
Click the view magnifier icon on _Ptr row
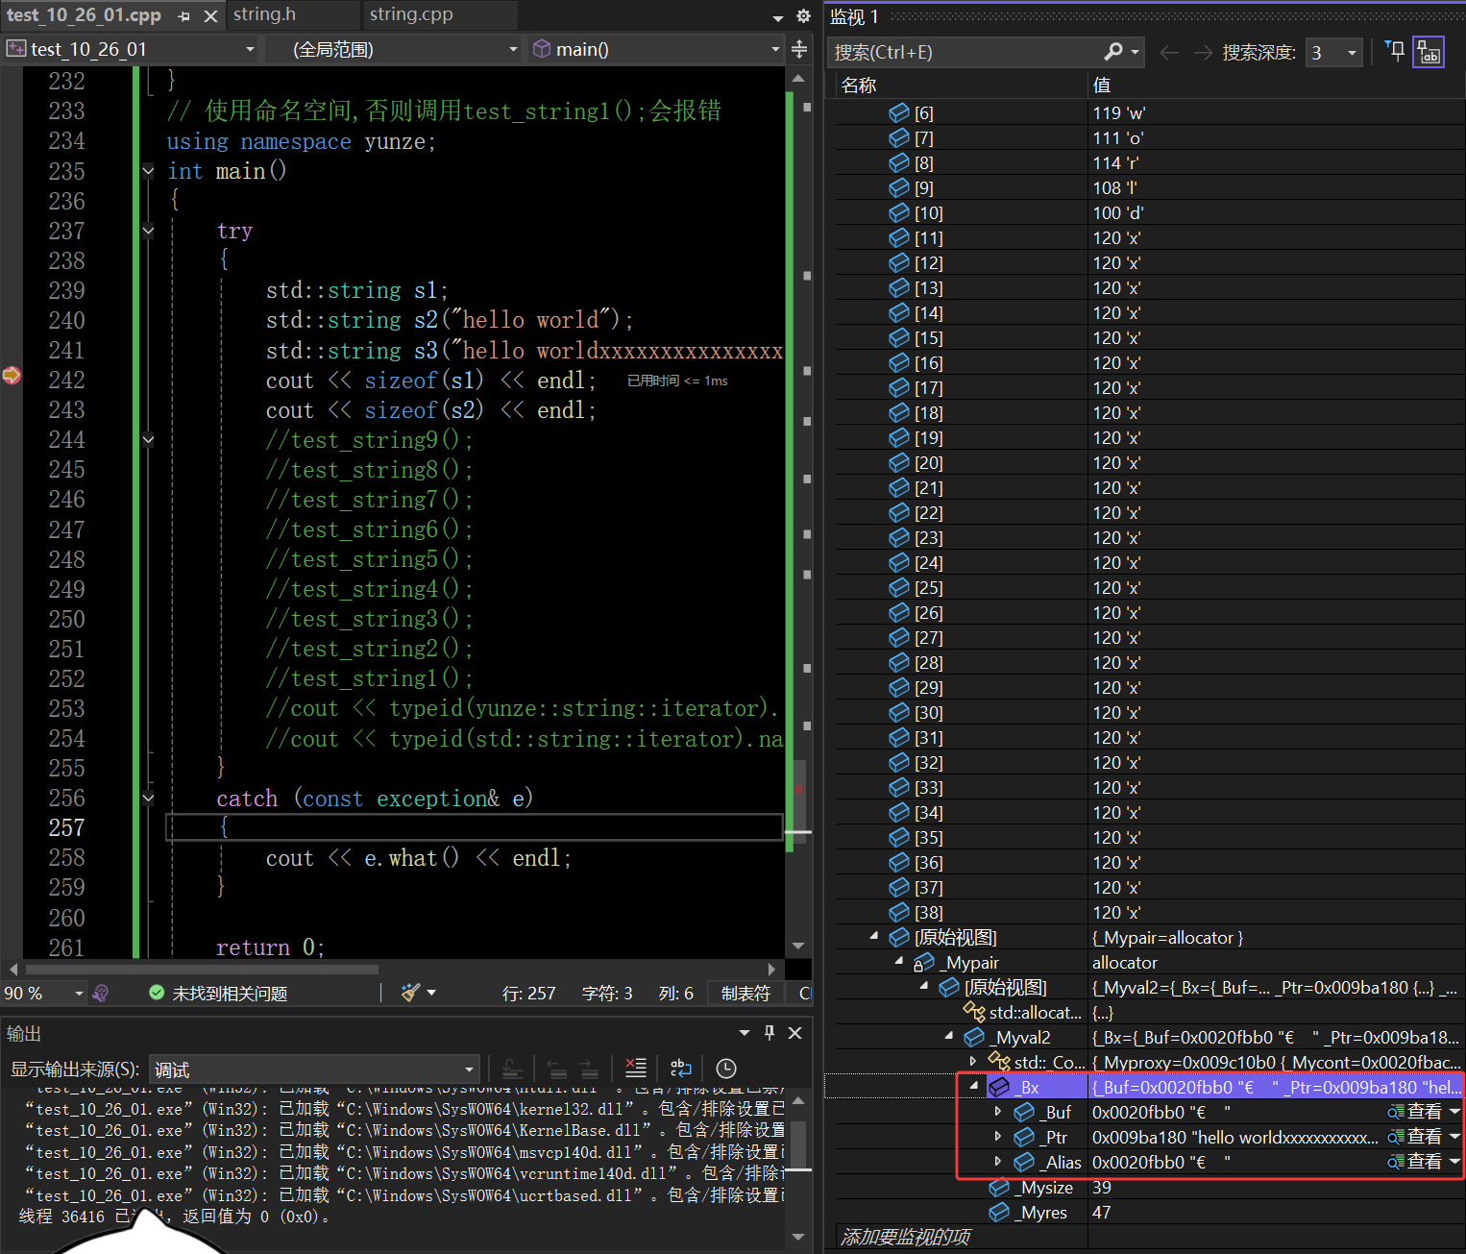point(1395,1137)
